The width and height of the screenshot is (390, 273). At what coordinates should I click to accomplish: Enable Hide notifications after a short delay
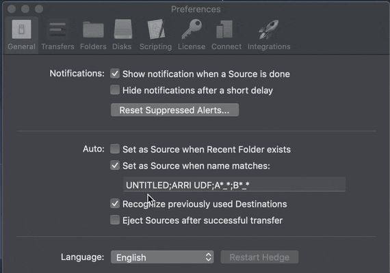(x=115, y=90)
